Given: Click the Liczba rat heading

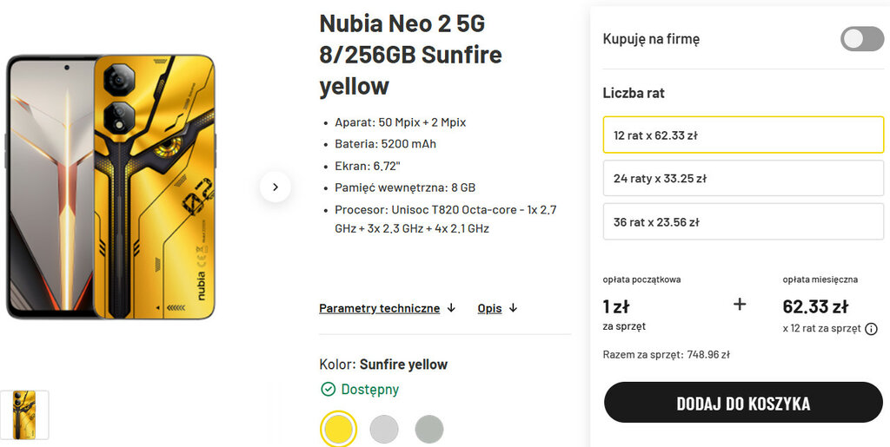Looking at the screenshot, I should click(x=634, y=93).
